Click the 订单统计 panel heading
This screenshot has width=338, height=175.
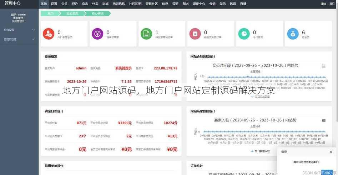point(197,166)
